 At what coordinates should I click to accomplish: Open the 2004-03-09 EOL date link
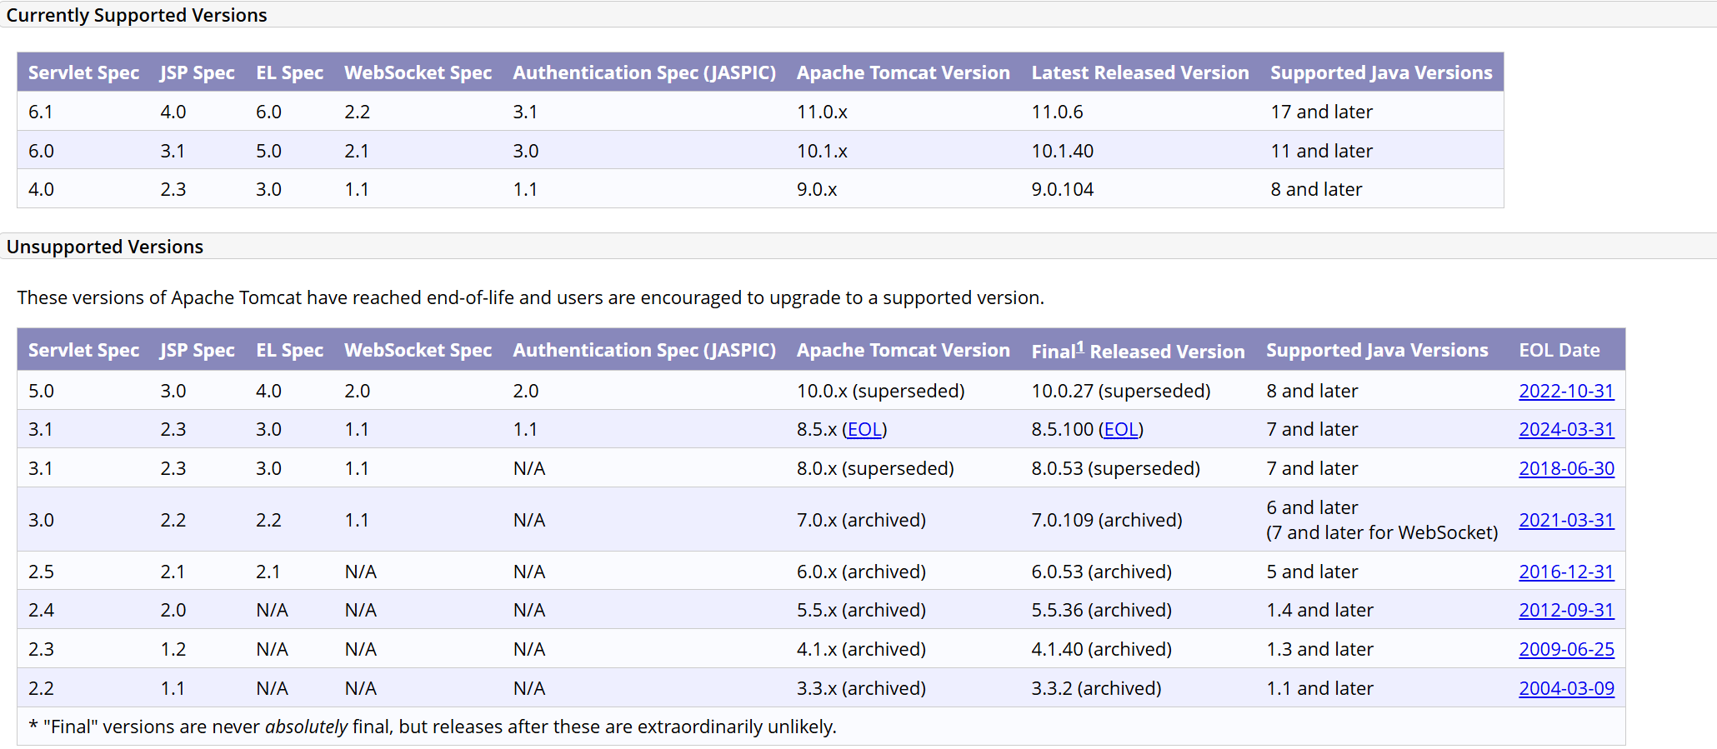pyautogui.click(x=1566, y=688)
